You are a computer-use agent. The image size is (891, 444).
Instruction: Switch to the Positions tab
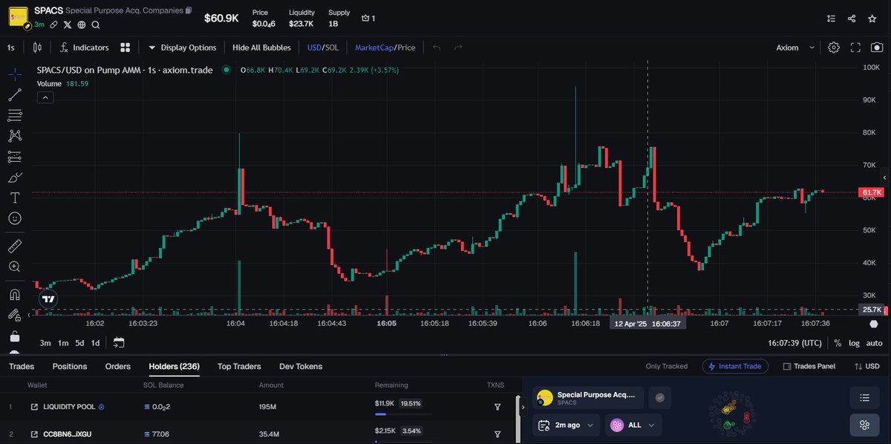(70, 366)
